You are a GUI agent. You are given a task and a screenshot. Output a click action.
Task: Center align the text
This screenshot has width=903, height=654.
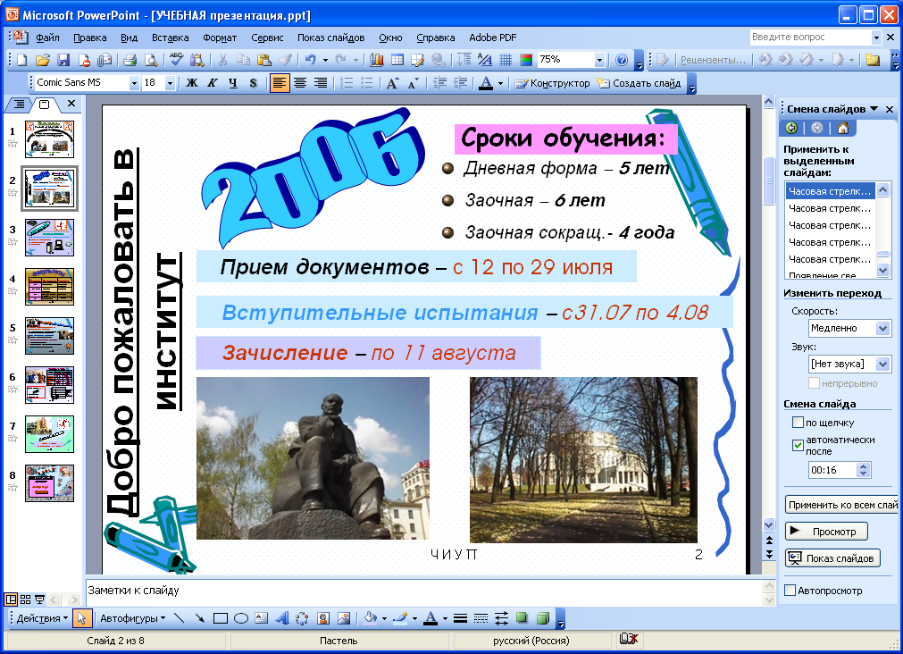[x=299, y=83]
